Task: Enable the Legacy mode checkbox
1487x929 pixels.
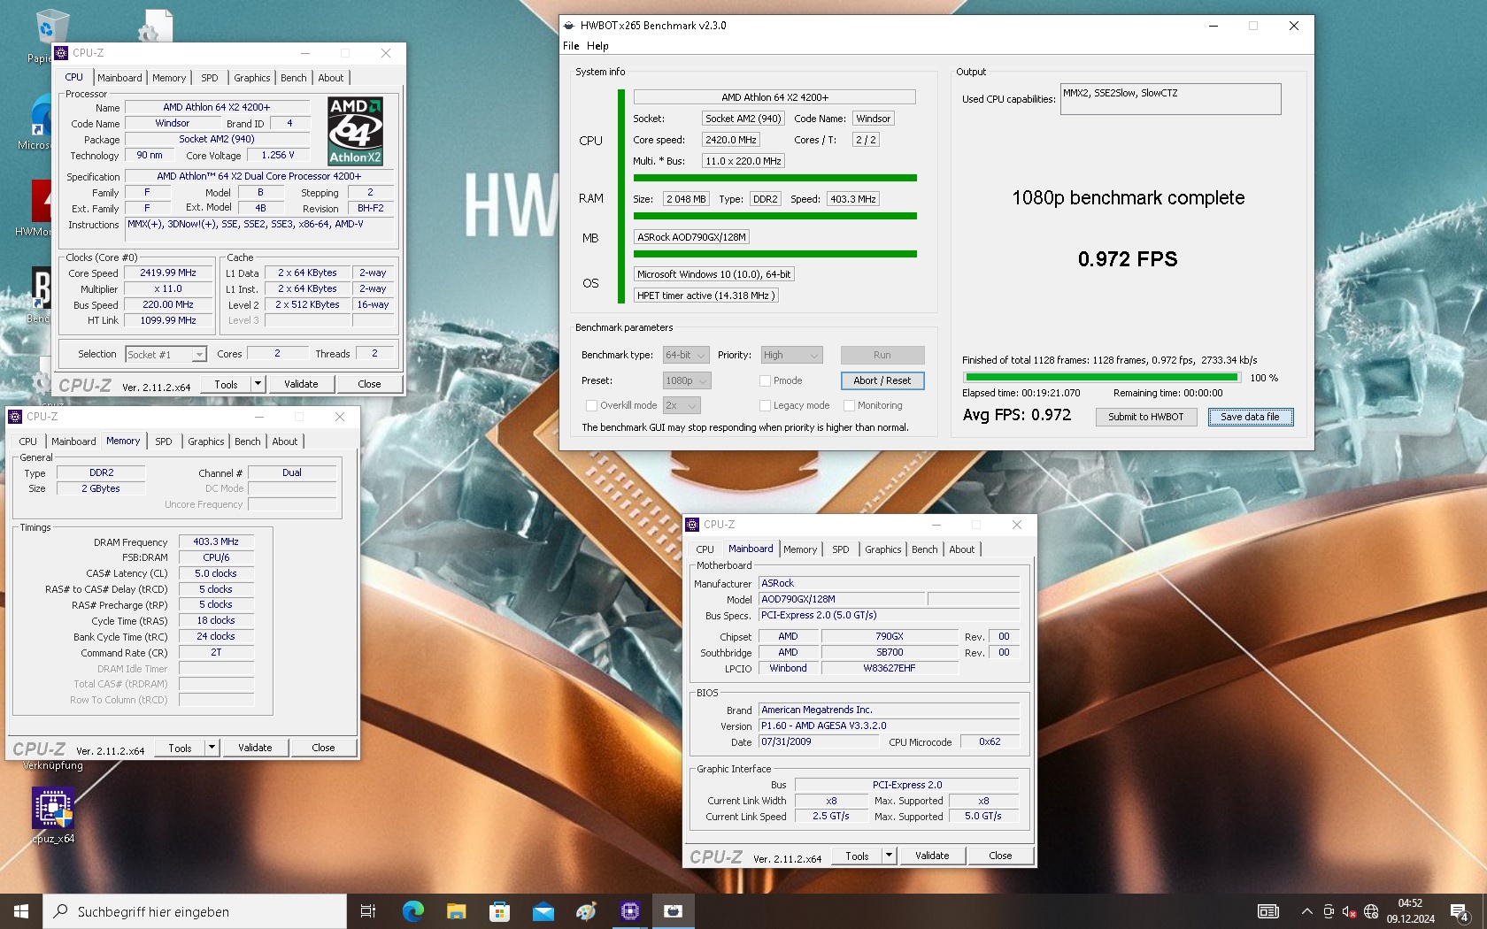Action: [x=765, y=405]
